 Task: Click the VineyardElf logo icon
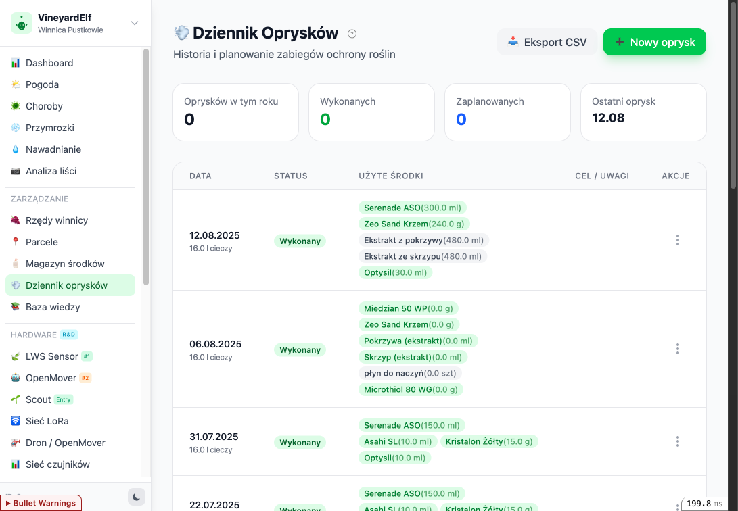(22, 24)
